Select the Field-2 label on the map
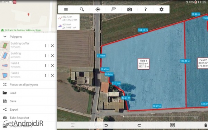The image size is (208, 130). (x=203, y=63)
